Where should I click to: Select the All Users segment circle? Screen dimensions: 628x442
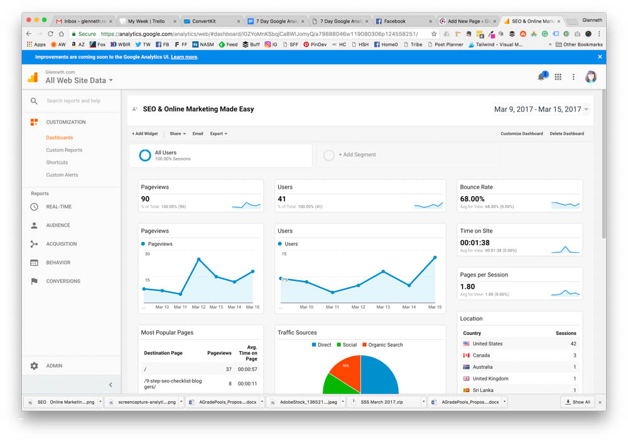145,155
